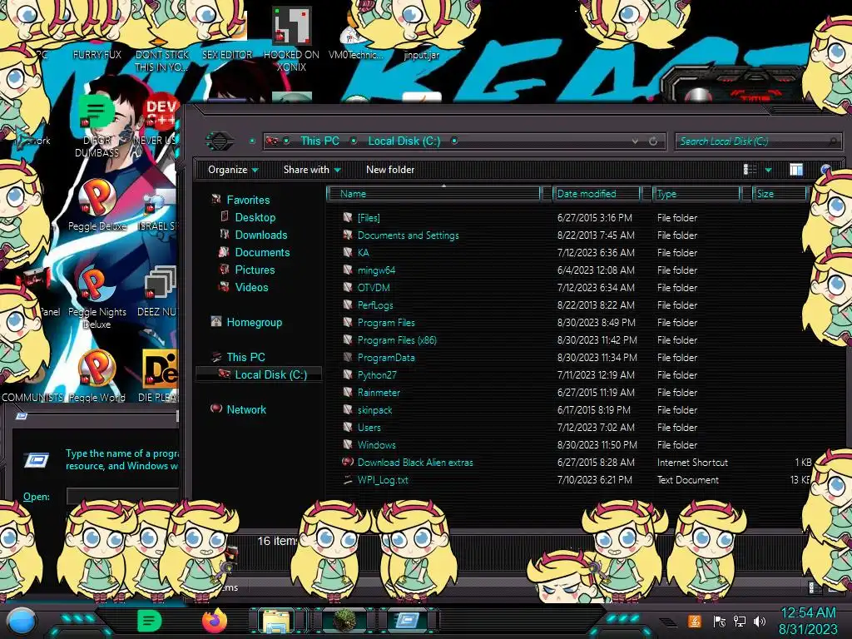Open Peggle Nights Deluxe desktop icon

(x=97, y=298)
